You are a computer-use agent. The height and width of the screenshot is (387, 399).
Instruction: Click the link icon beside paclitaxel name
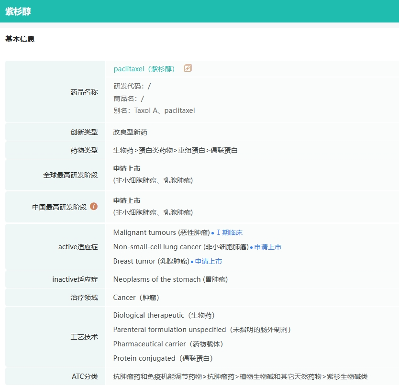coord(188,68)
